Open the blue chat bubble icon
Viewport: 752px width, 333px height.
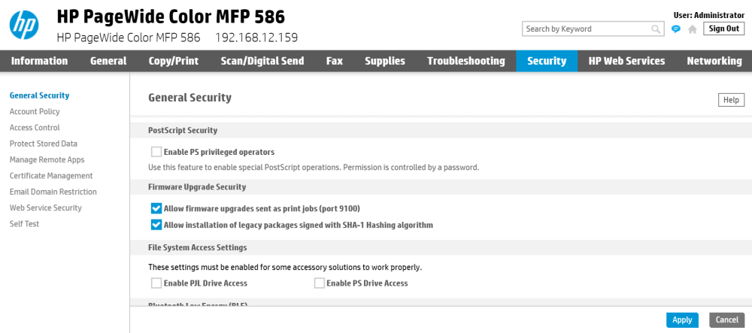pyautogui.click(x=676, y=29)
